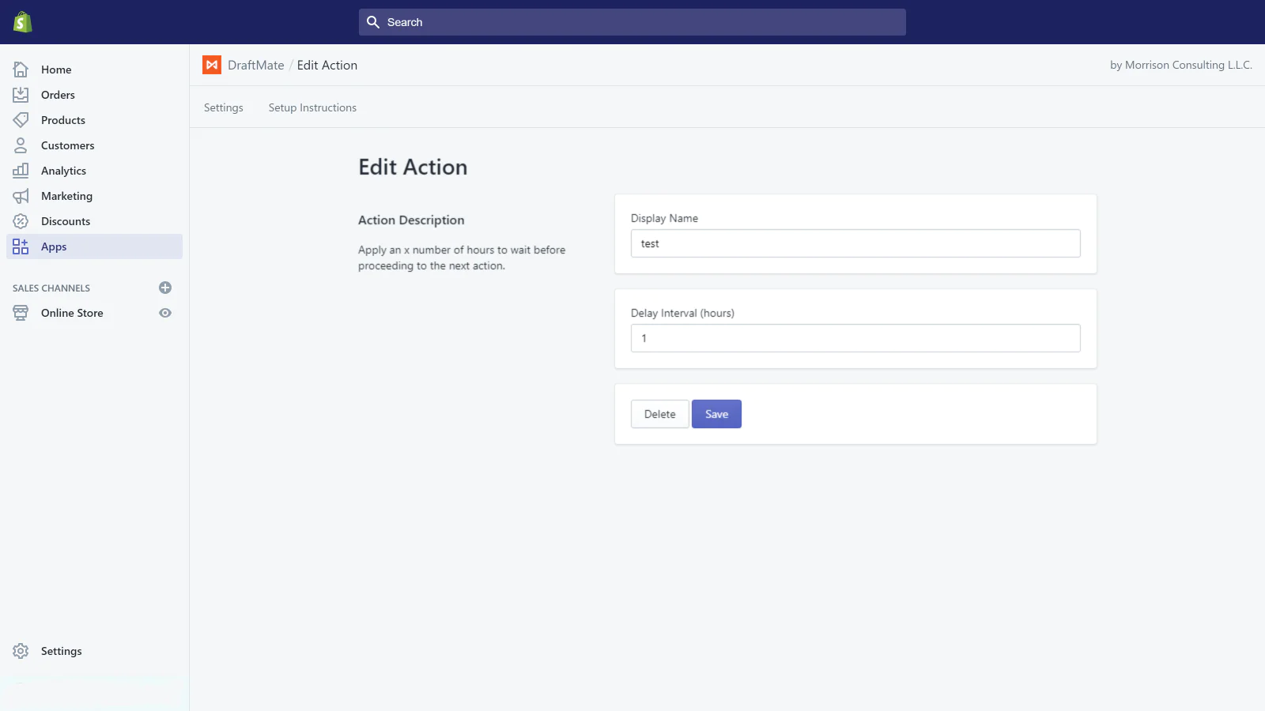Click the Discounts percent badge icon
The width and height of the screenshot is (1265, 711).
point(21,221)
